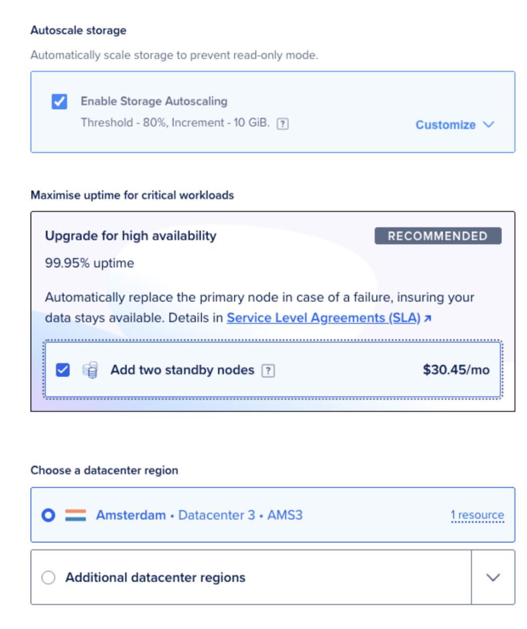Click the chevron arrow beside Customize

coord(489,124)
